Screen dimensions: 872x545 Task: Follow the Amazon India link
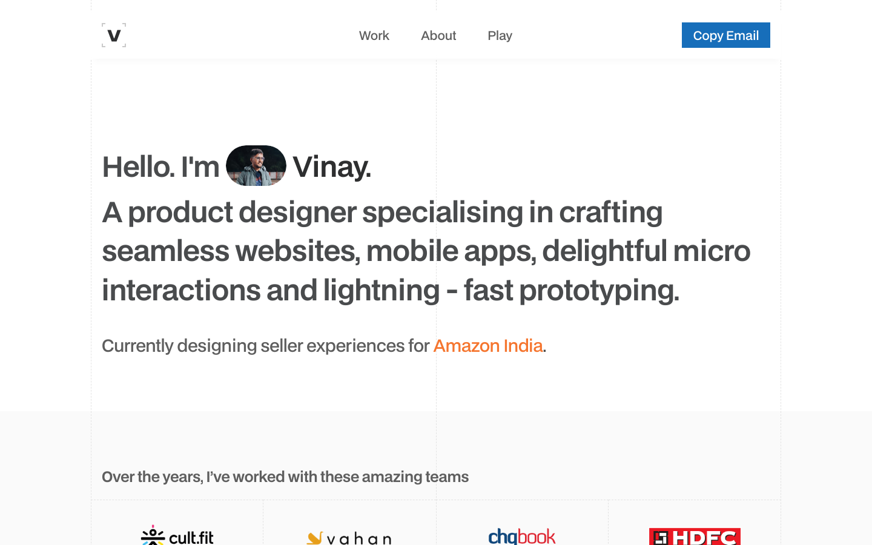487,346
